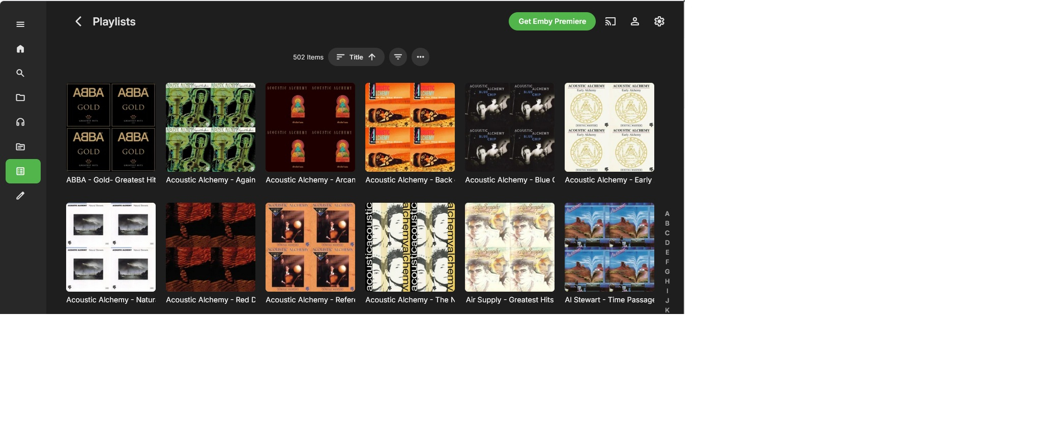Jump to letter A in alphabet picker
The image size is (1050, 439).
click(x=667, y=214)
